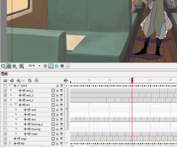Collapse the DH-P peg group triangle

(11, 85)
